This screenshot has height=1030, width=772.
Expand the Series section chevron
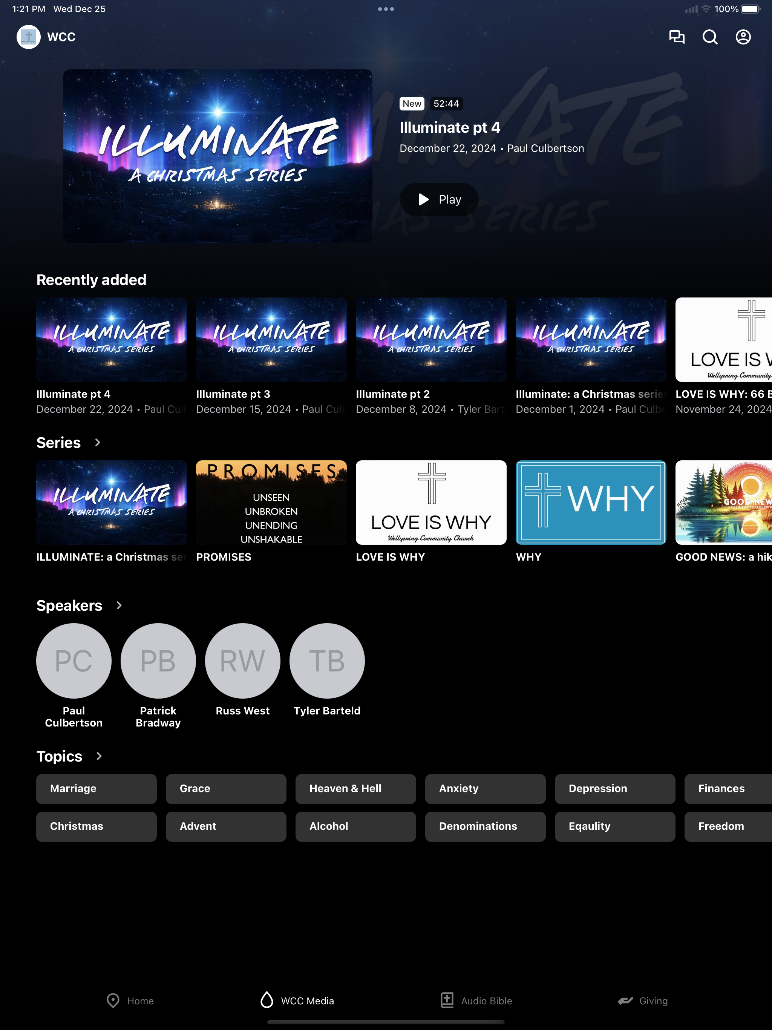coord(97,442)
